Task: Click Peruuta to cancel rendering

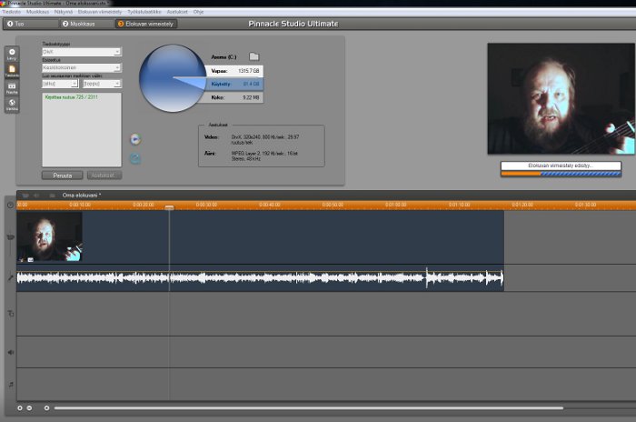Action: click(62, 176)
